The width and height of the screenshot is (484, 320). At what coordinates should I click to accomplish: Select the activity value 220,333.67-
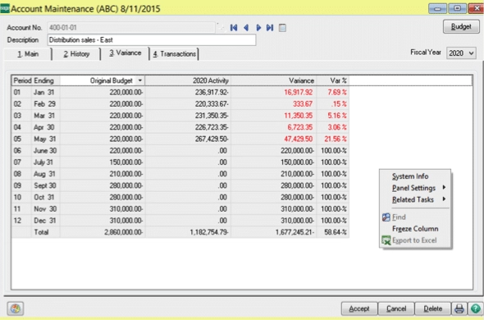(x=212, y=104)
